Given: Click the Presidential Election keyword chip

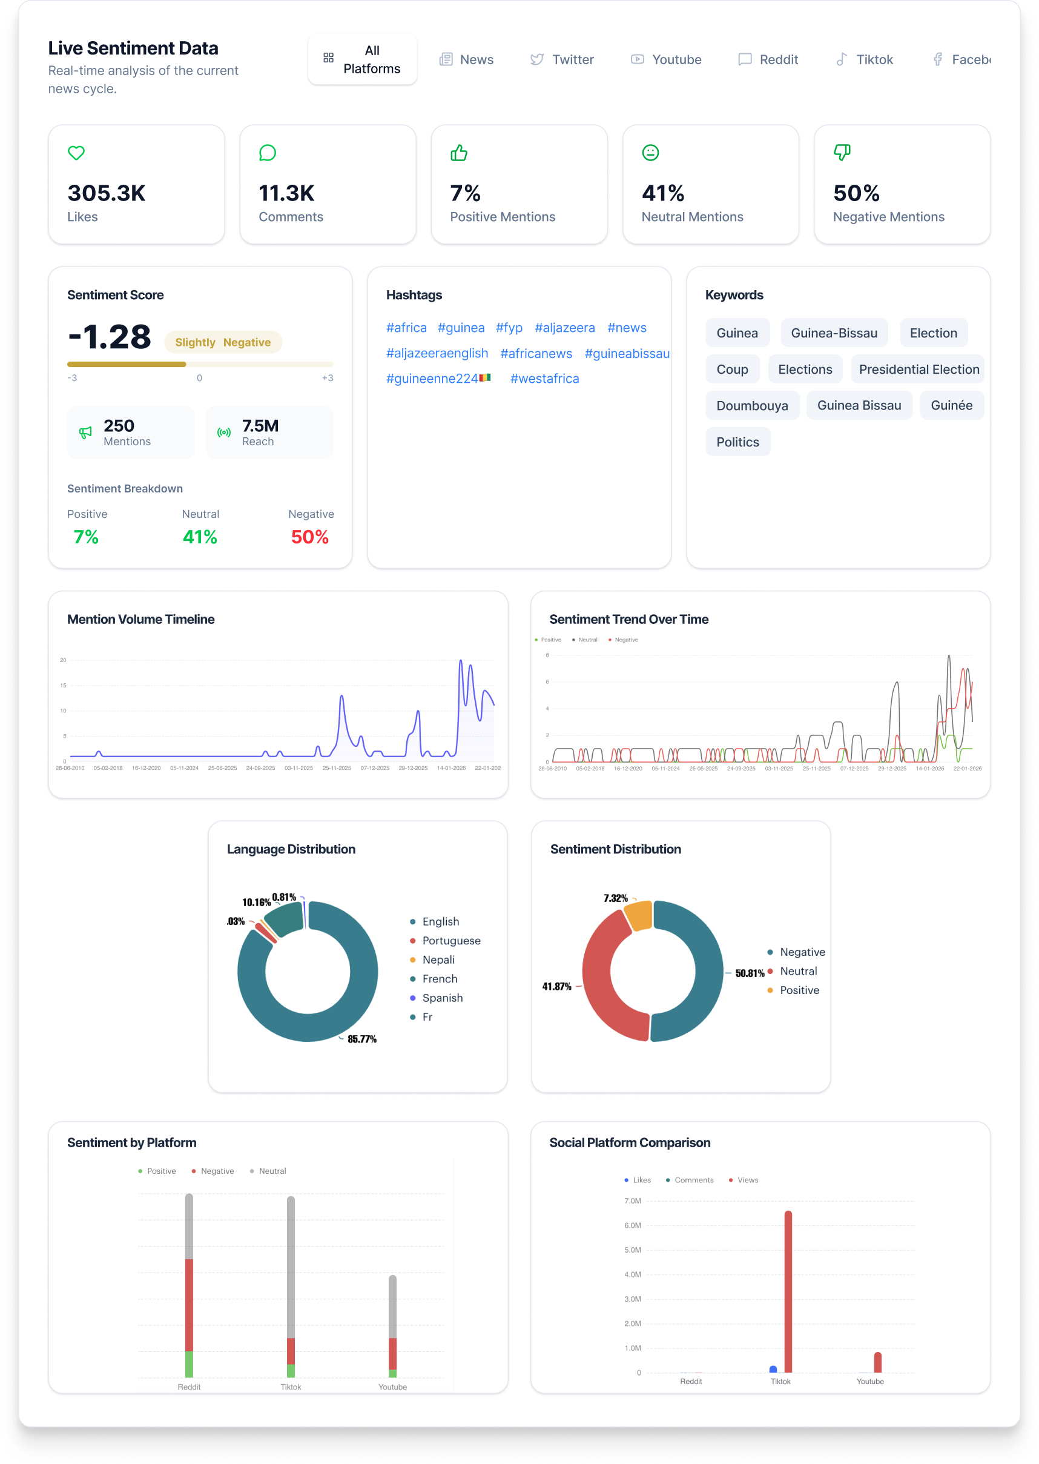Looking at the screenshot, I should coord(918,369).
